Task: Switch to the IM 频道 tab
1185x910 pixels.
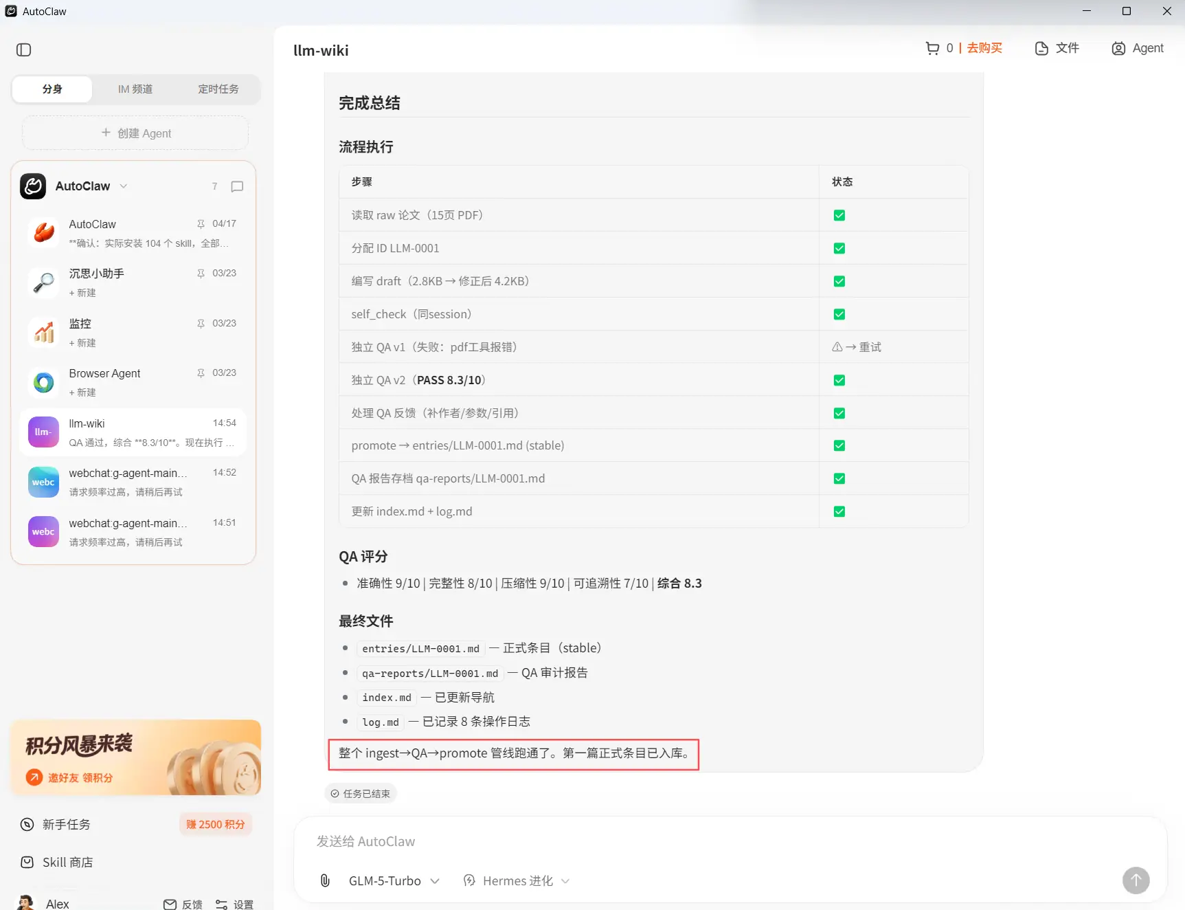Action: pyautogui.click(x=135, y=89)
